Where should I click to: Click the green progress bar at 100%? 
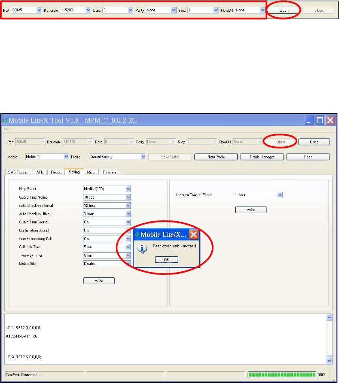pyautogui.click(x=282, y=374)
